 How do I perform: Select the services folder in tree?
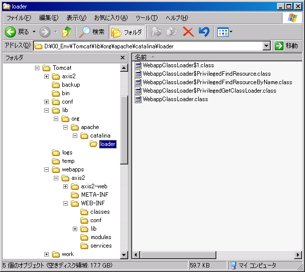[101, 246]
